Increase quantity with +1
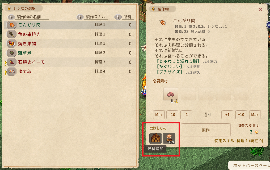The height and width of the screenshot is (170, 270). [x=227, y=115]
